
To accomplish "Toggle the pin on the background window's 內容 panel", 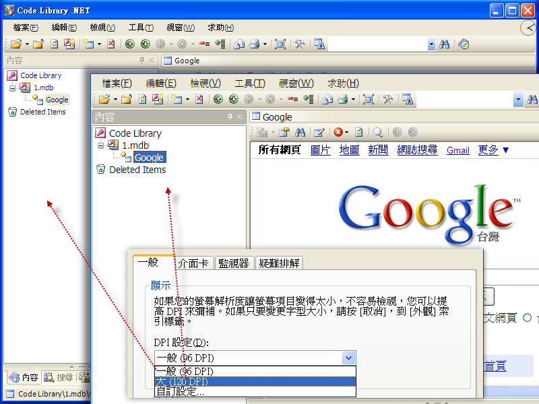I will [141, 60].
